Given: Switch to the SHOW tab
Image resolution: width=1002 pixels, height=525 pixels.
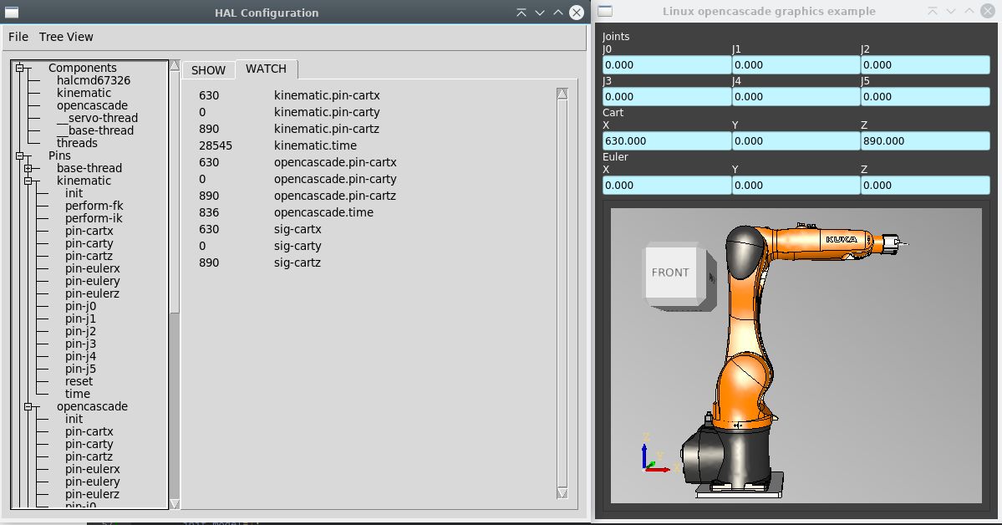Looking at the screenshot, I should 208,70.
